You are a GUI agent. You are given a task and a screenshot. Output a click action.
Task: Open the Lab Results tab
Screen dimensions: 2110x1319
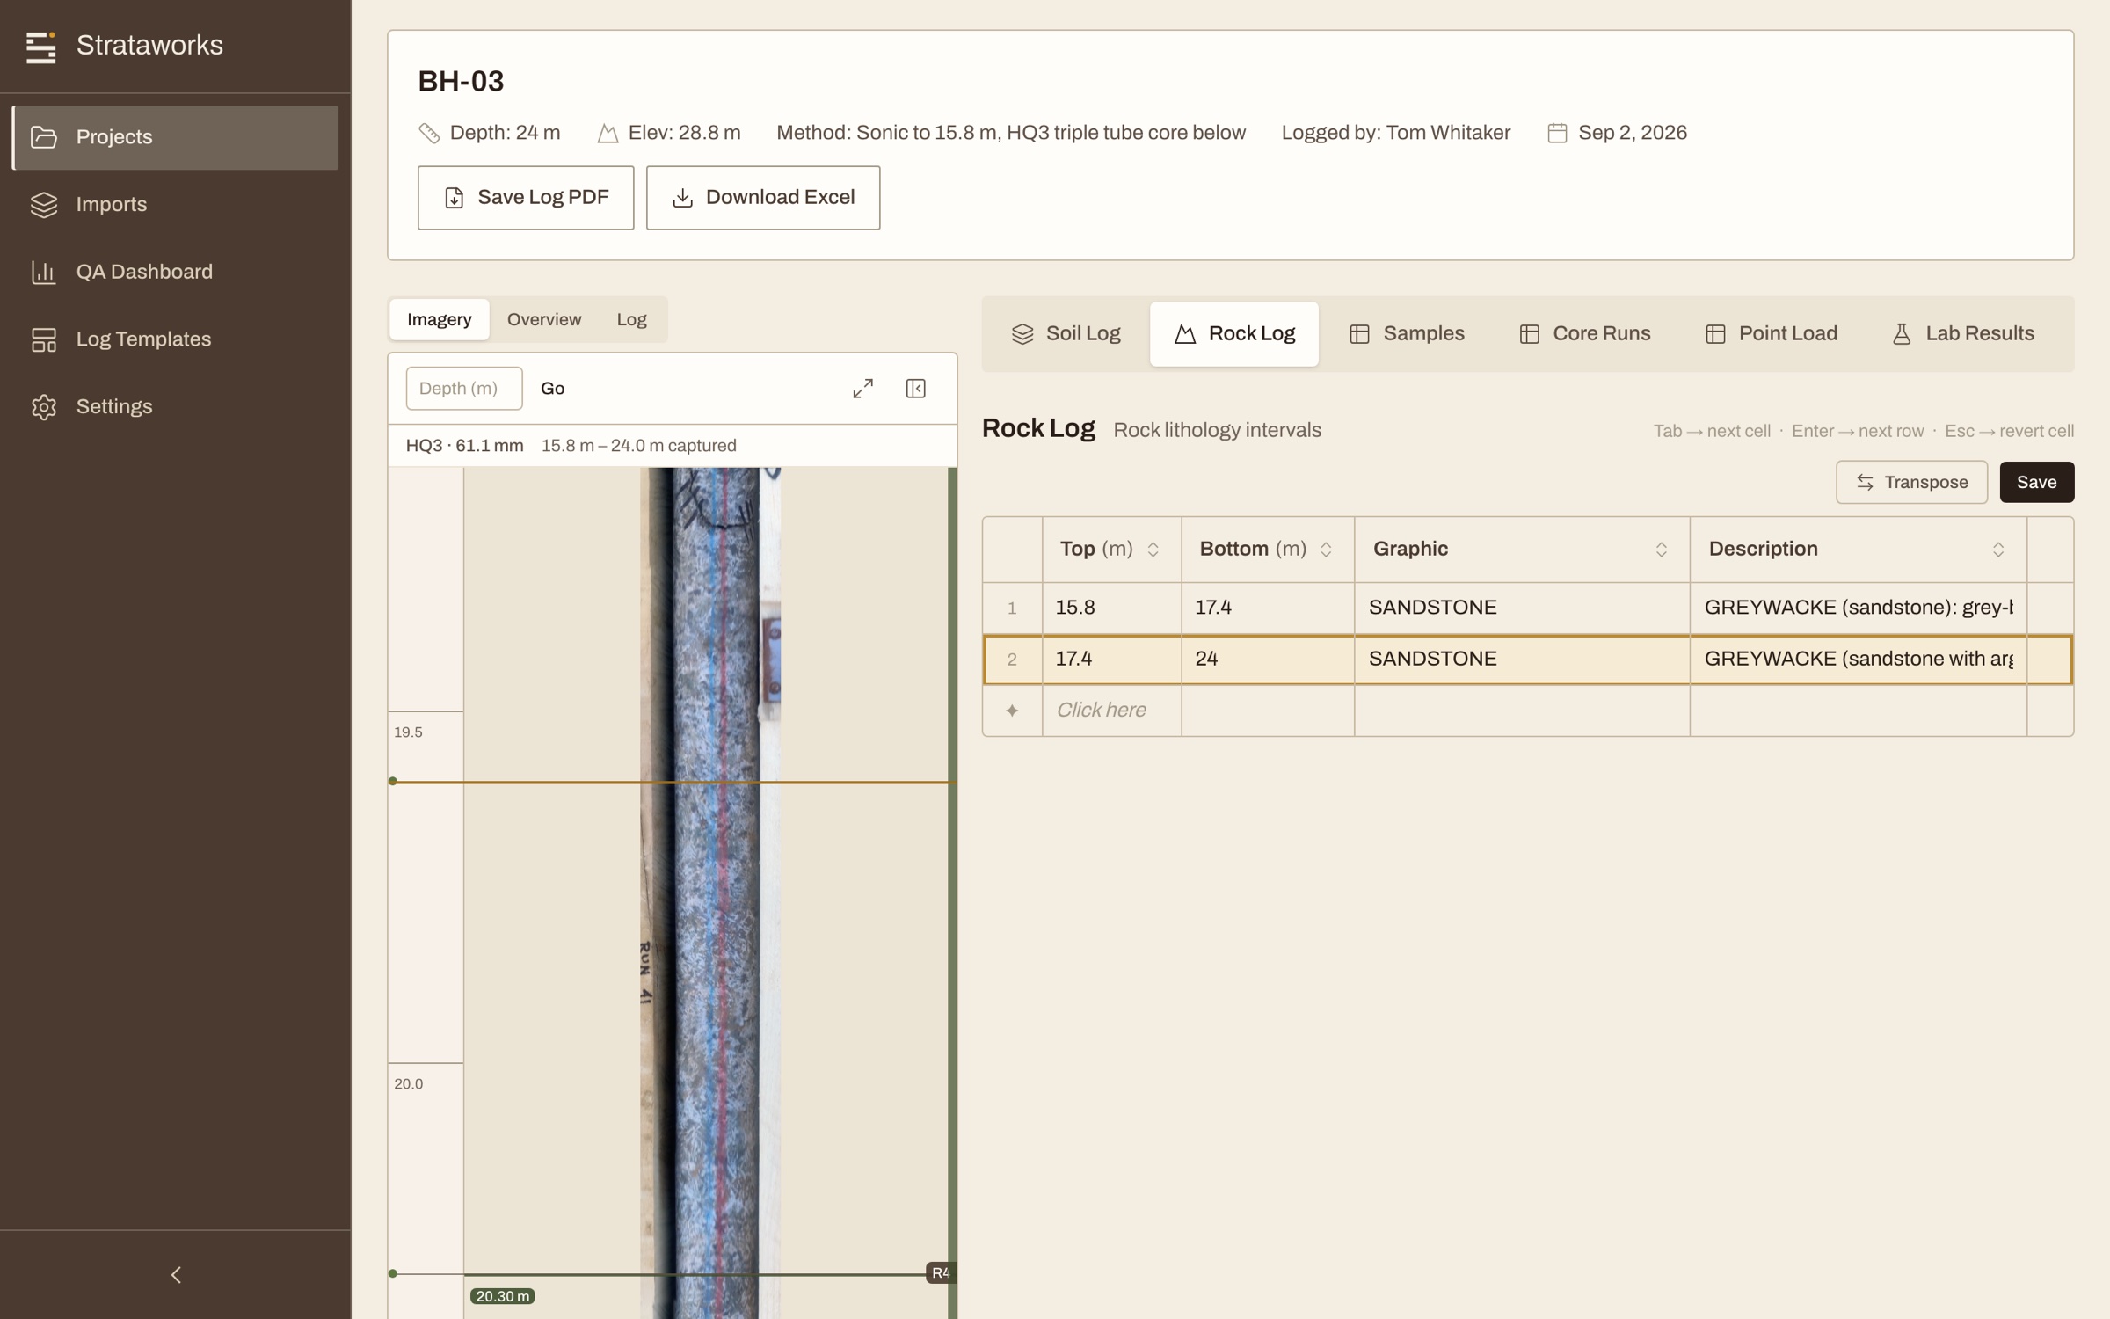(x=1962, y=334)
